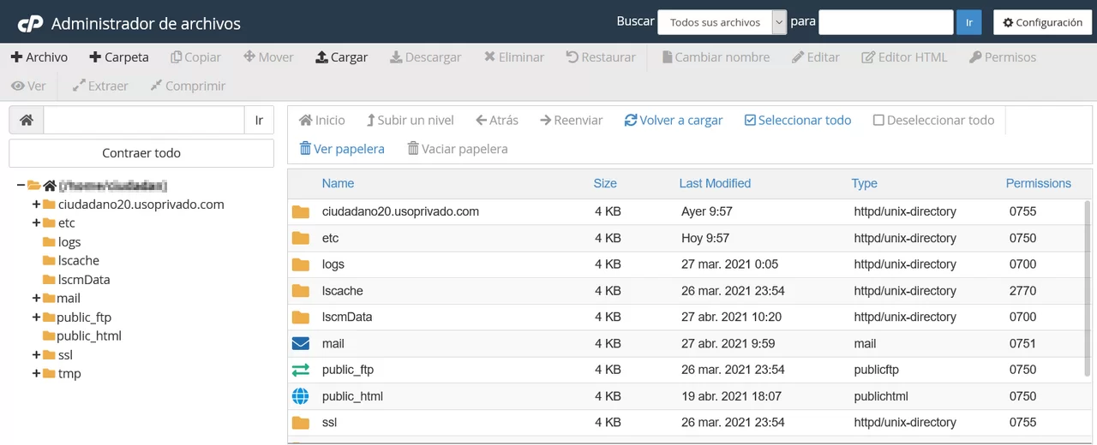Click the Copiar toolbar button

195,57
